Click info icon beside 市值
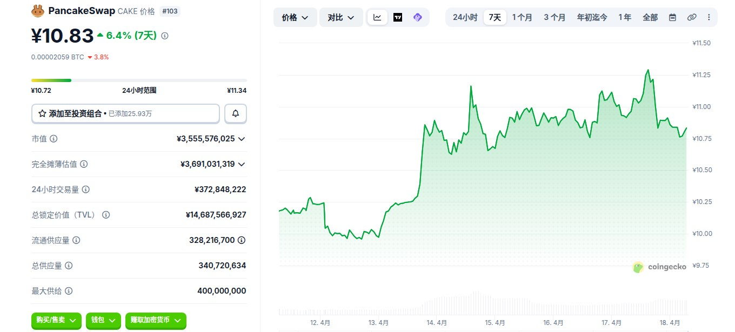Viewport: 735px width, 332px height. click(54, 139)
